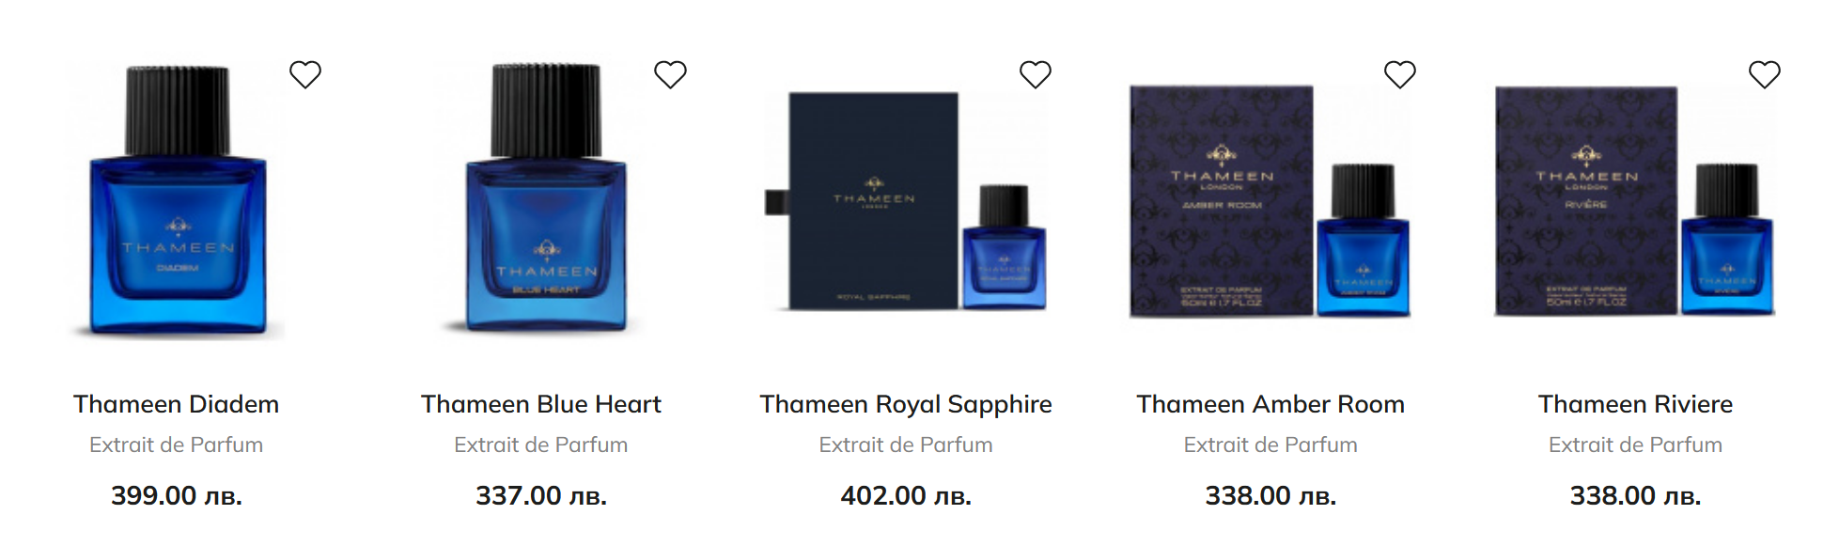Add Thameen Diadem to wishlist heart
Image resolution: width=1839 pixels, height=546 pixels.
pos(305,74)
